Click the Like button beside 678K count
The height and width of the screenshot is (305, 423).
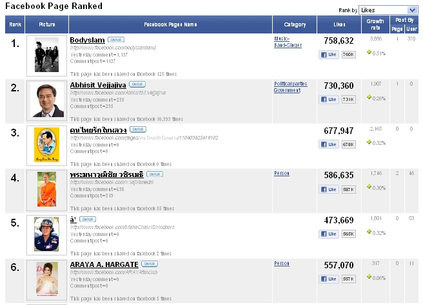(x=329, y=145)
